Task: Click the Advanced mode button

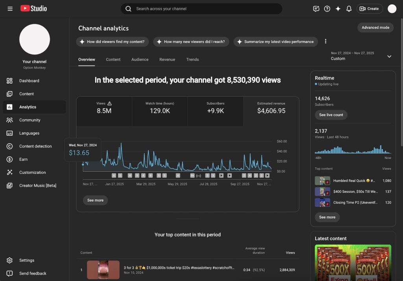Action: pos(375,28)
